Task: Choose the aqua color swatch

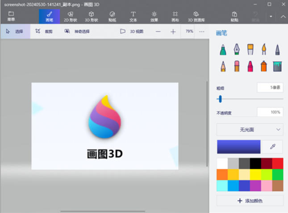Action: [x=222, y=186]
